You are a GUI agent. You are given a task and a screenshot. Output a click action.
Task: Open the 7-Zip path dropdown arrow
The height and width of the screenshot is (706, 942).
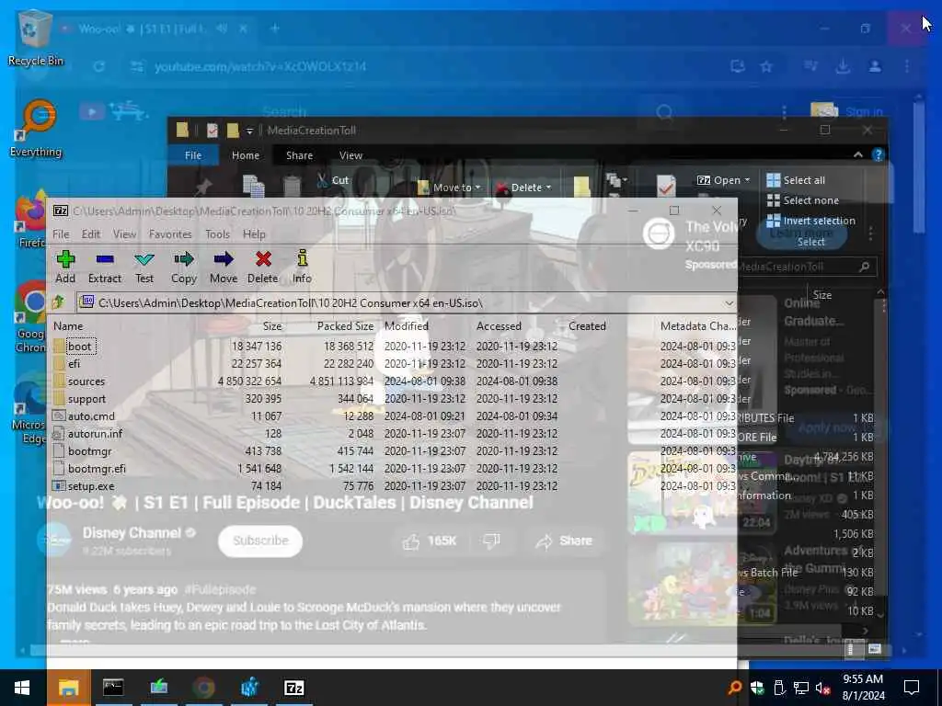[729, 302]
